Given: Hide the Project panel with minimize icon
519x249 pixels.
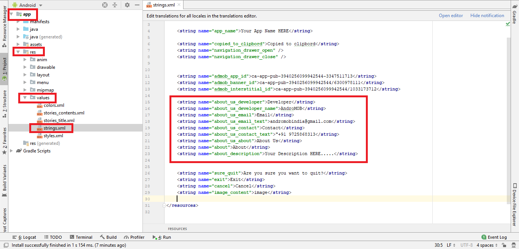Looking at the screenshot, I should coord(137,5).
